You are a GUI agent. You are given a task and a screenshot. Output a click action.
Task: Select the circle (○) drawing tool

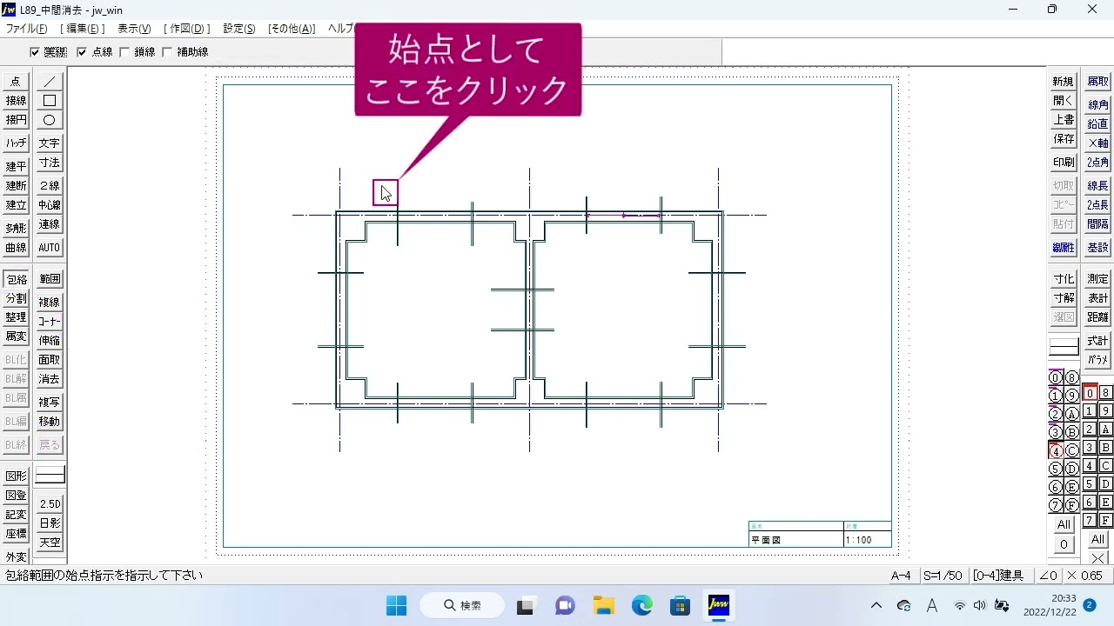click(50, 120)
